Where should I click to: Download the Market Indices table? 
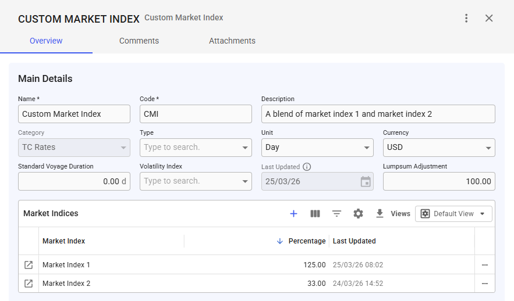[x=380, y=214]
